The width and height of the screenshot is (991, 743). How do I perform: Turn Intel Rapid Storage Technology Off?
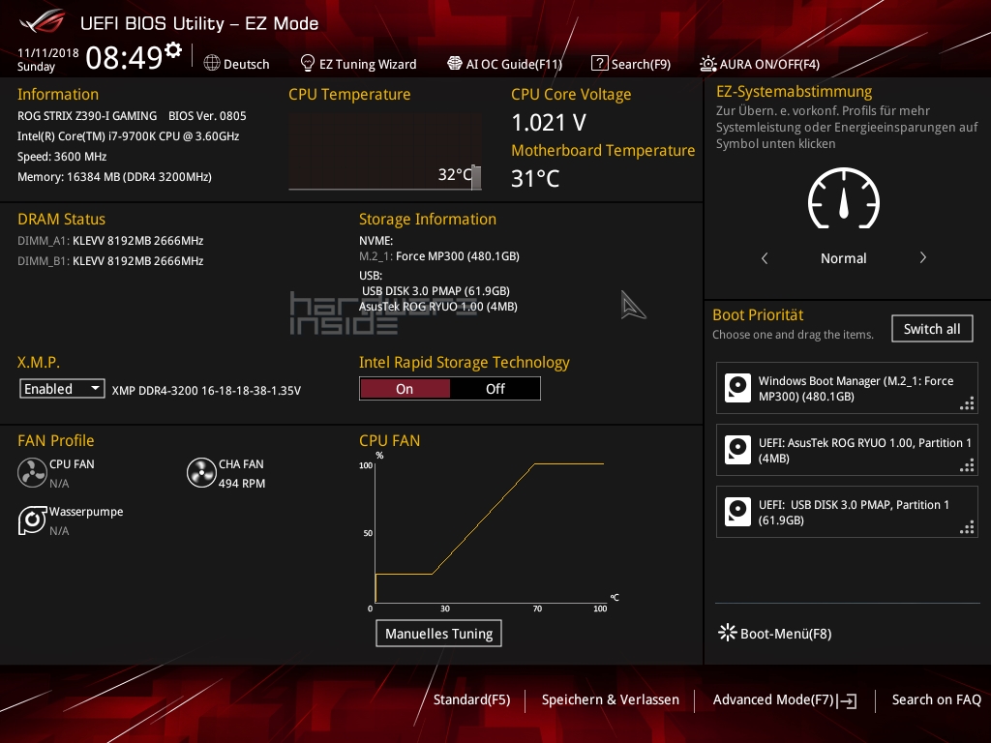click(x=495, y=389)
